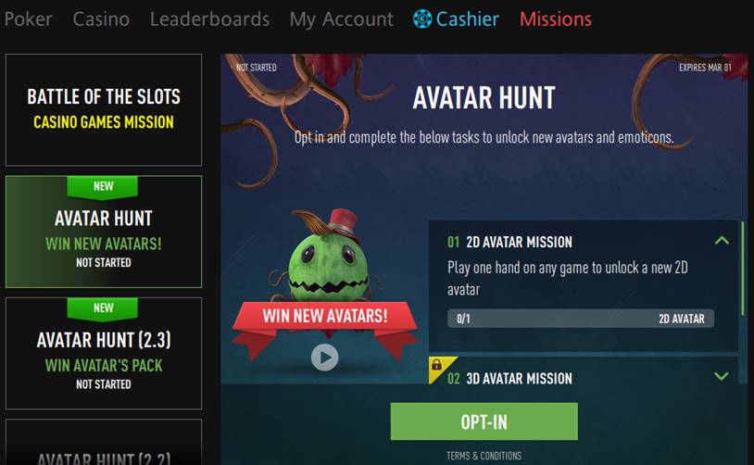Open the 01 2D Avatar Mission header

[509, 242]
